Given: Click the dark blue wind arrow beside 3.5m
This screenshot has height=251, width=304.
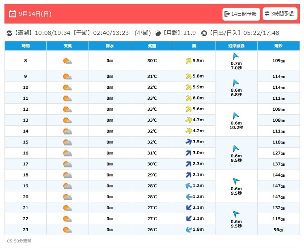Looking at the screenshot, I should point(189,142).
